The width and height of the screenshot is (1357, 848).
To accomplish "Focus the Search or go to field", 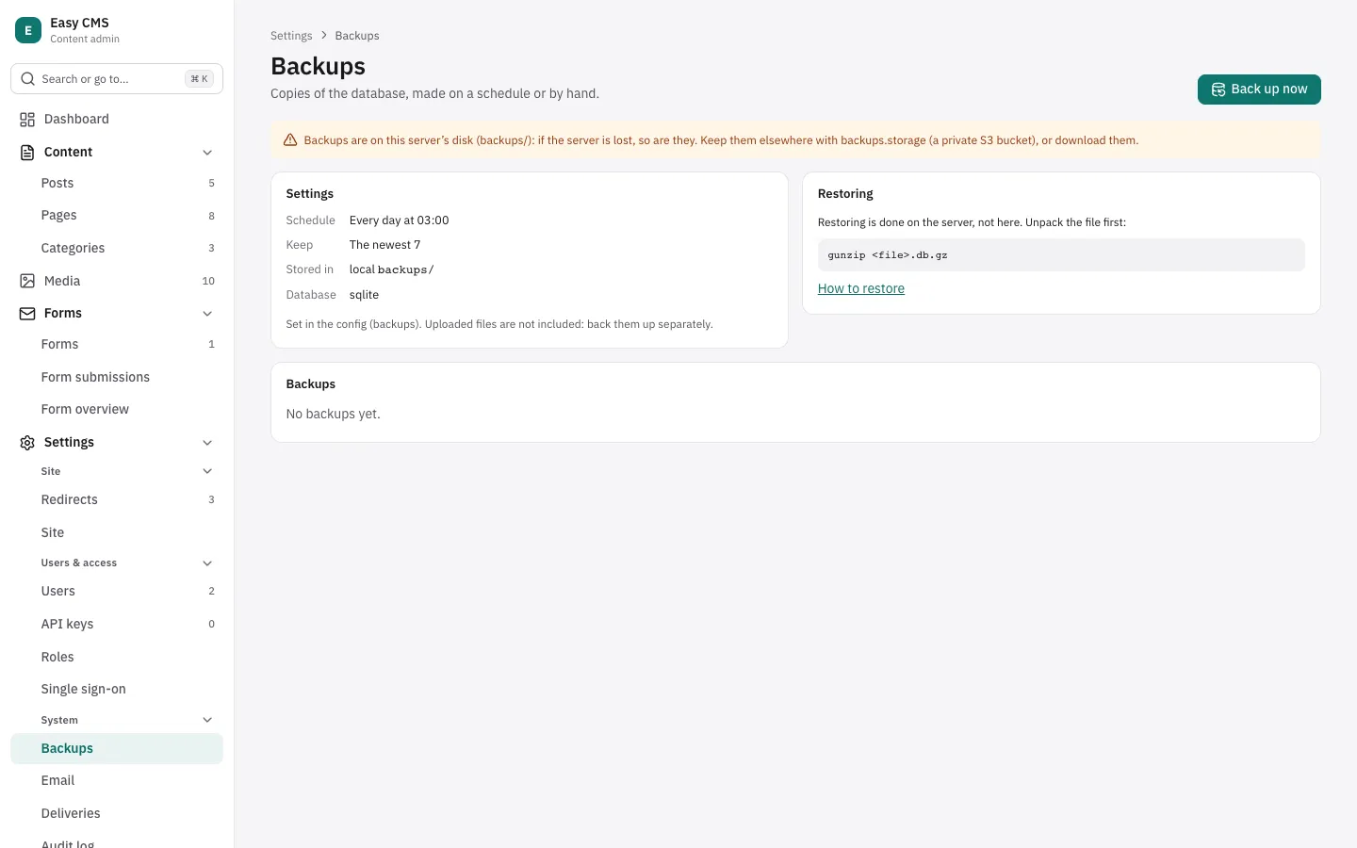I will pos(117,79).
